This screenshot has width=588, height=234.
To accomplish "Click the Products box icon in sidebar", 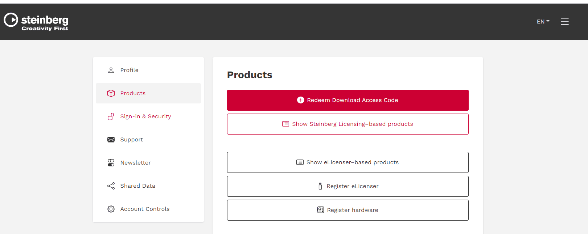I will tap(111, 93).
